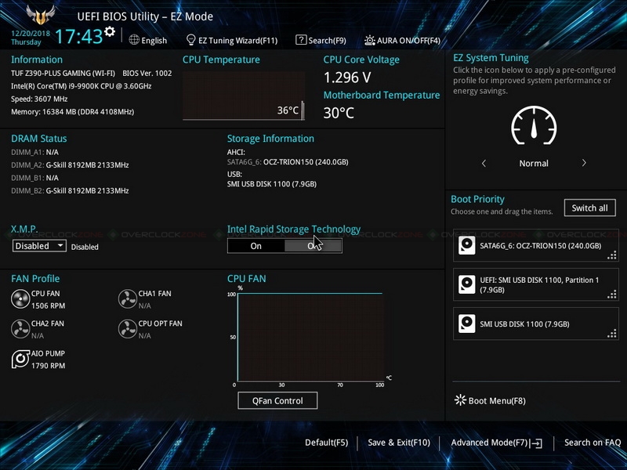
Task: Click the DIMM_B1 N/A row
Action: [x=34, y=178]
